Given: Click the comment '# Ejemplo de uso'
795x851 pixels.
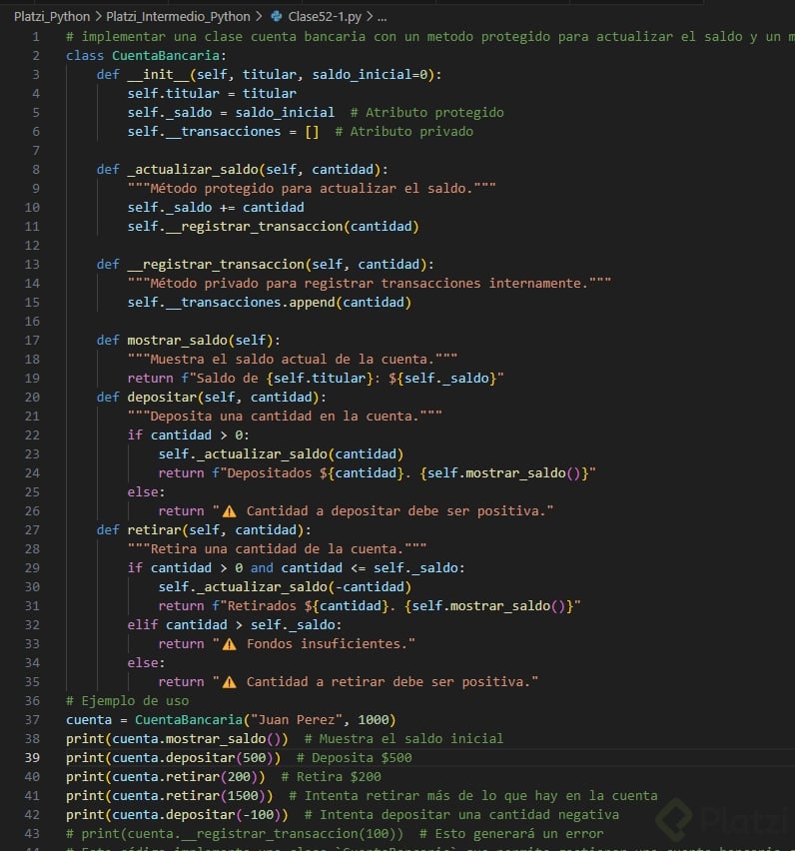Looking at the screenshot, I should (127, 701).
